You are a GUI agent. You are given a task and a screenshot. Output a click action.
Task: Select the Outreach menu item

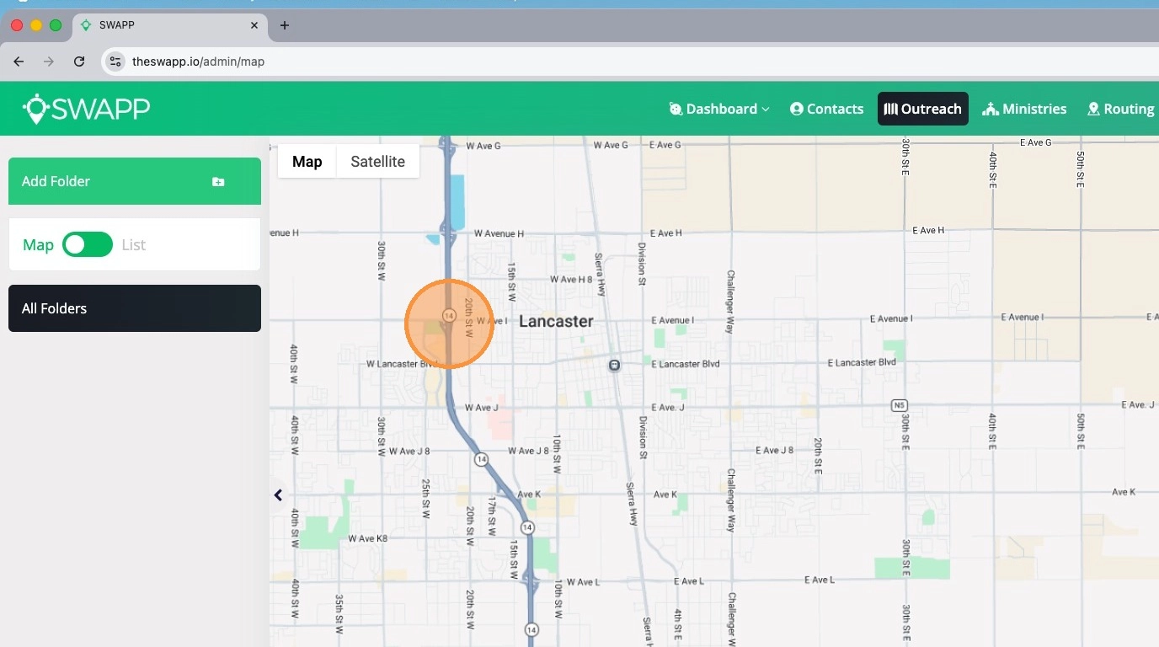point(923,109)
